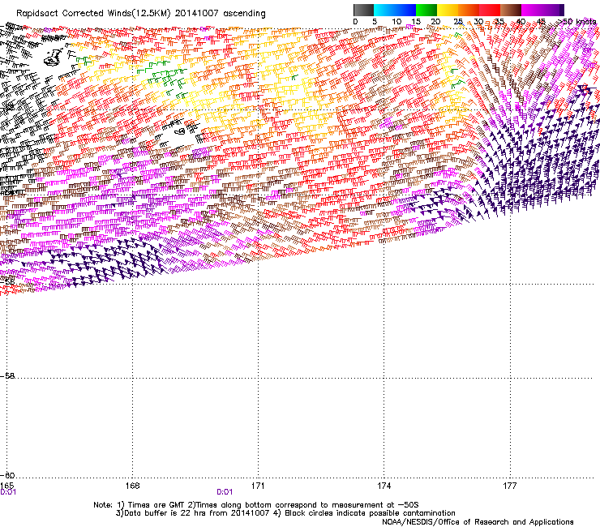The height and width of the screenshot is (527, 600).
Task: Click the longitude label "165"
Action: pyautogui.click(x=6, y=486)
